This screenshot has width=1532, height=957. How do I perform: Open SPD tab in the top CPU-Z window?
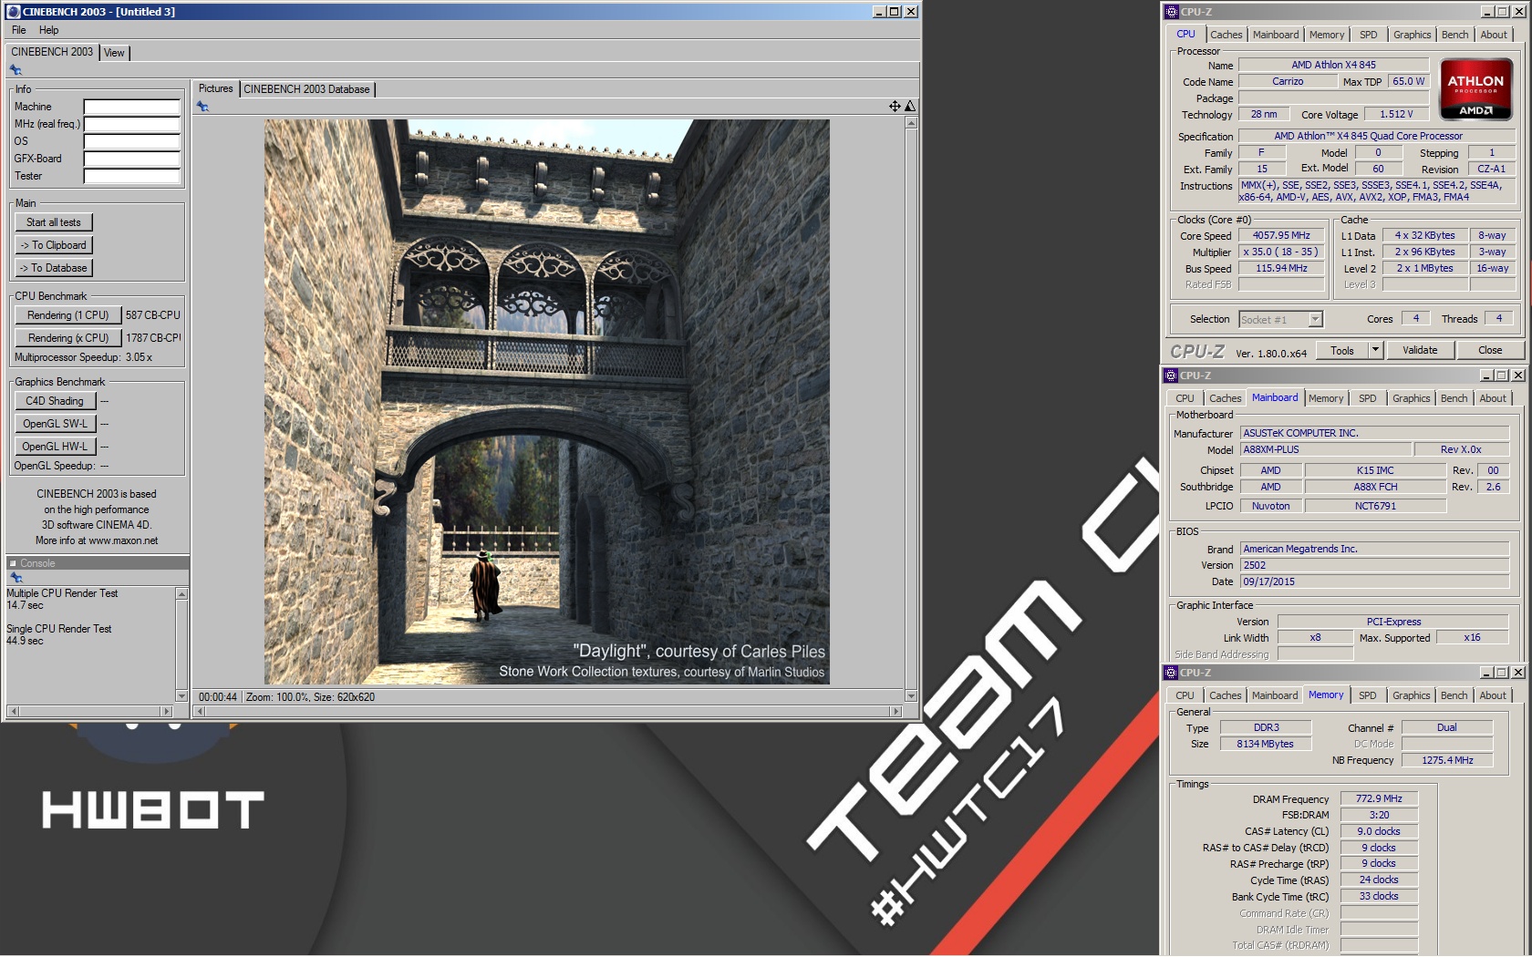[x=1368, y=35]
